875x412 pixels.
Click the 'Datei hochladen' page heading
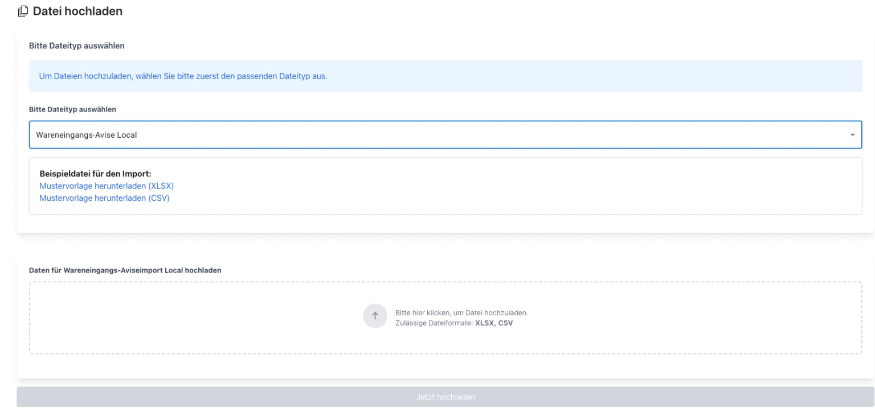tap(77, 11)
